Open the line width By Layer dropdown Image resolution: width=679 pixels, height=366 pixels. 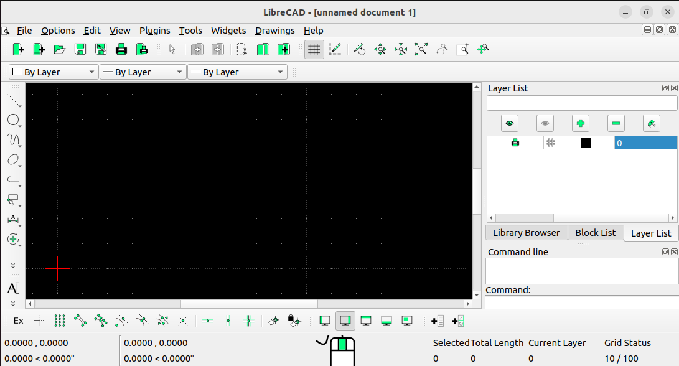point(143,72)
